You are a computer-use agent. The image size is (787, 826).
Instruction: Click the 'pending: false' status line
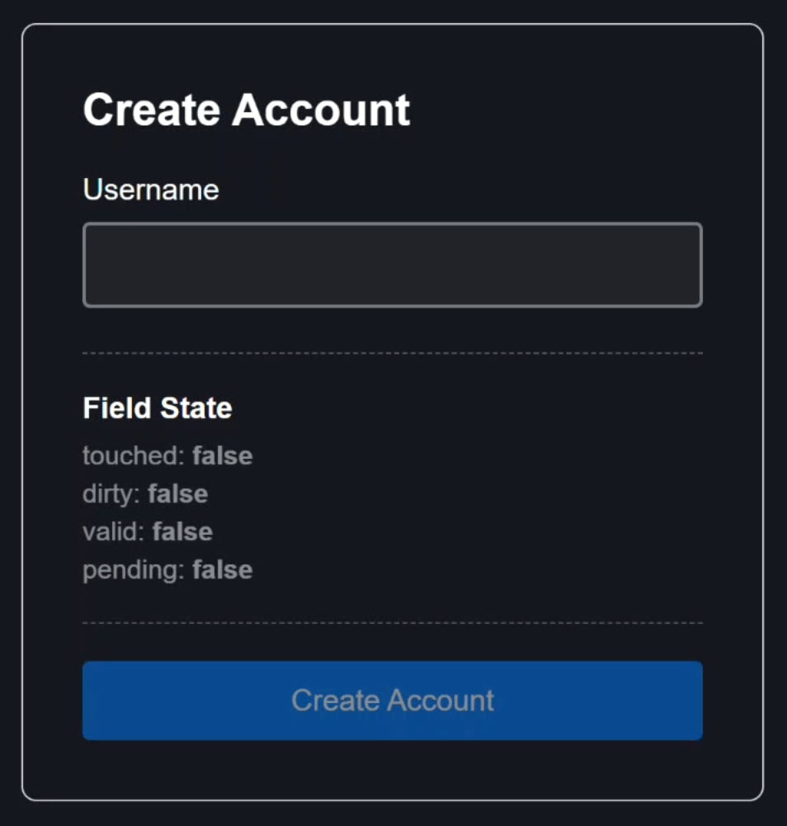click(x=167, y=569)
